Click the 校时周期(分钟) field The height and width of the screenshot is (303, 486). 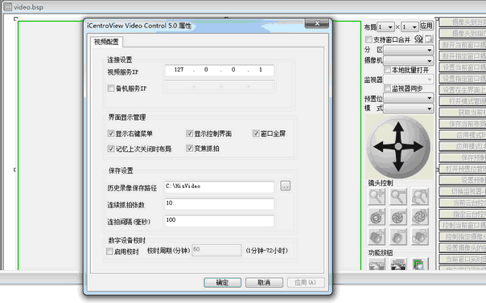click(216, 250)
